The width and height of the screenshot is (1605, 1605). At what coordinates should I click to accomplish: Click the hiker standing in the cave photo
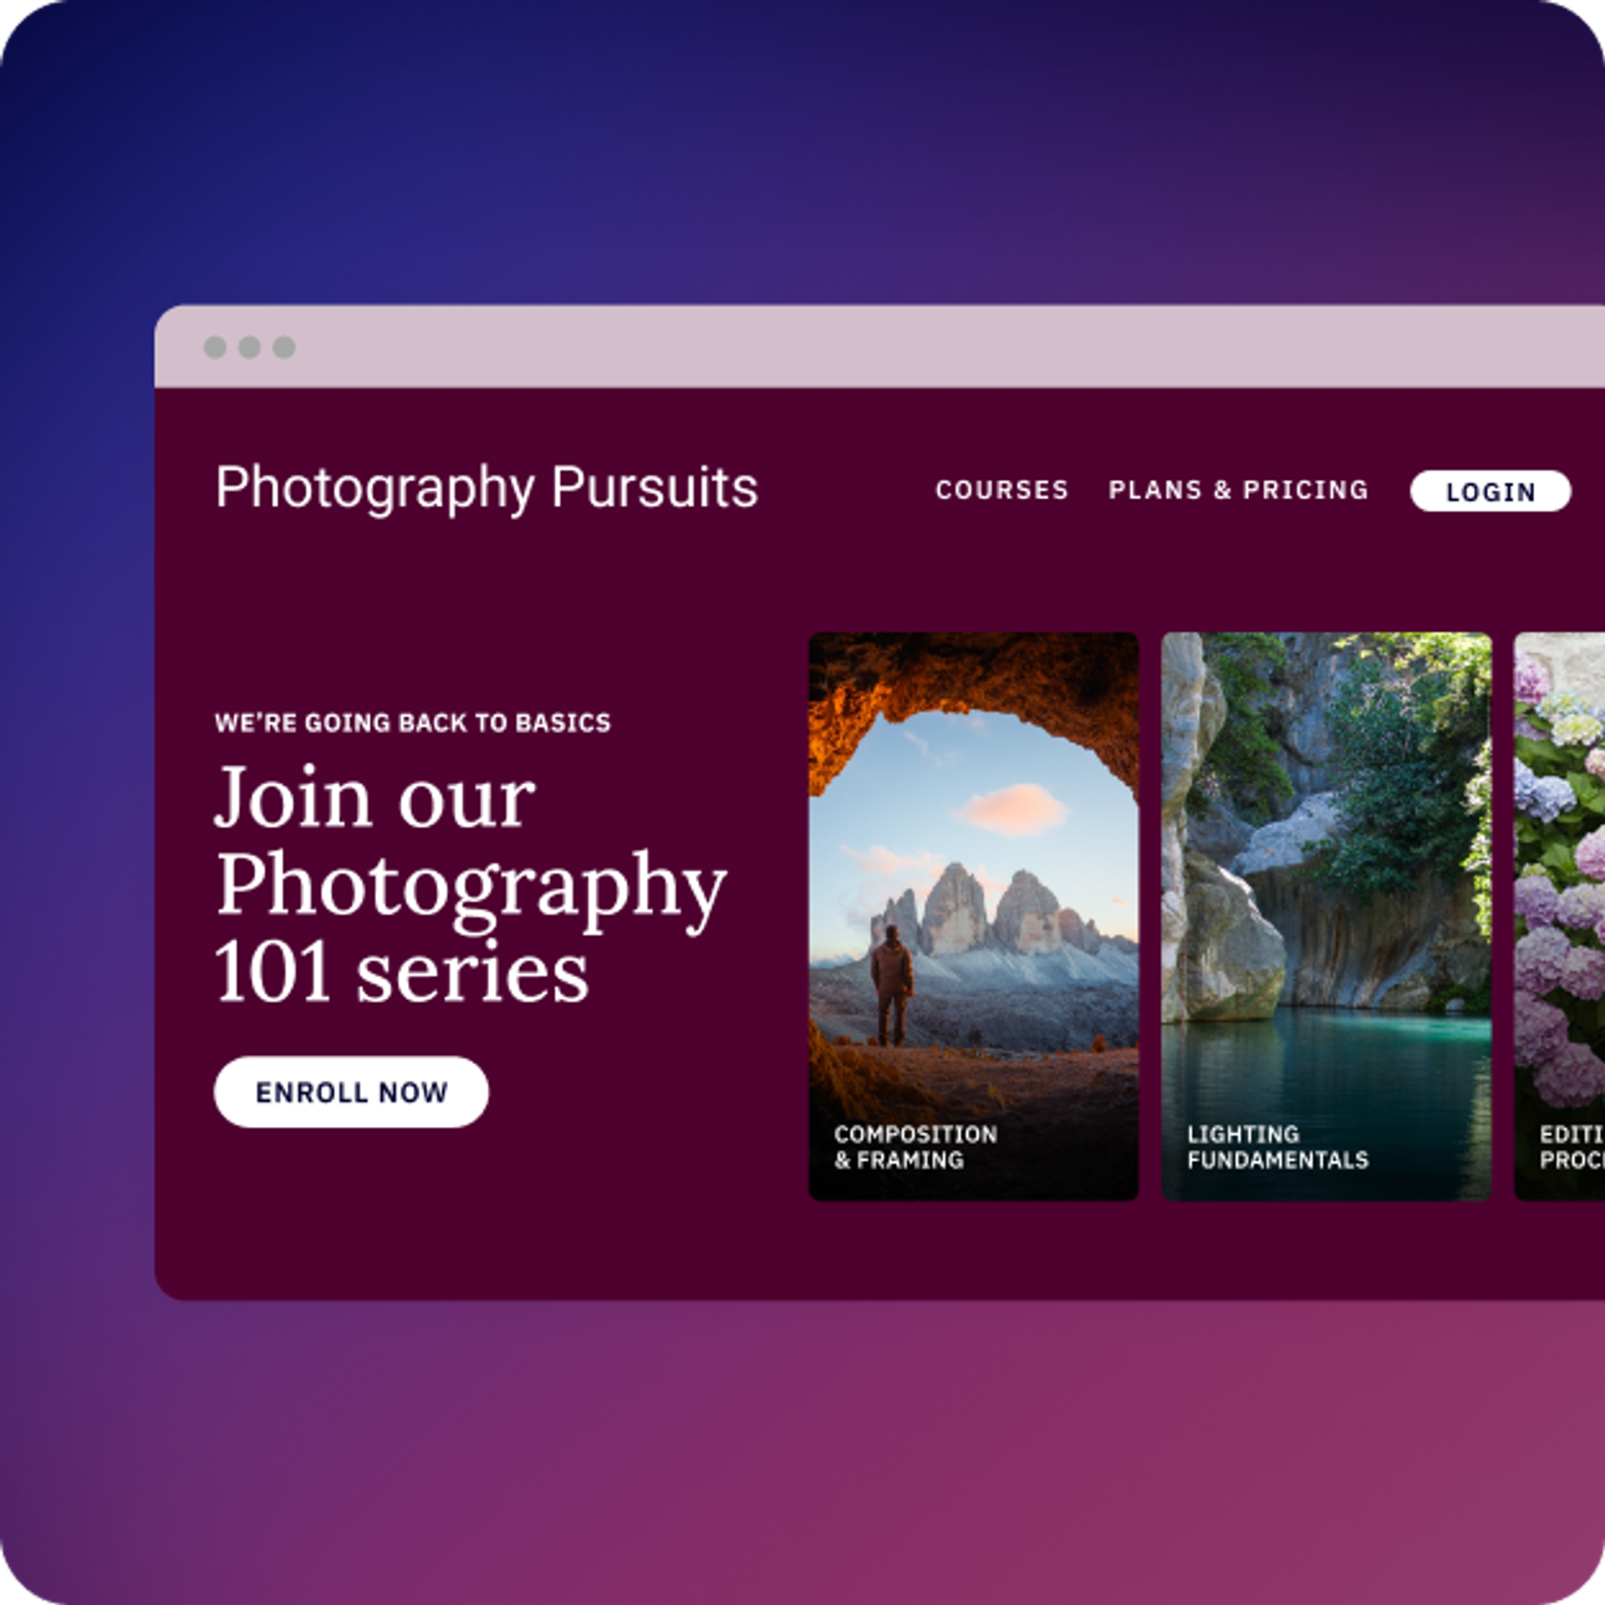click(x=892, y=985)
